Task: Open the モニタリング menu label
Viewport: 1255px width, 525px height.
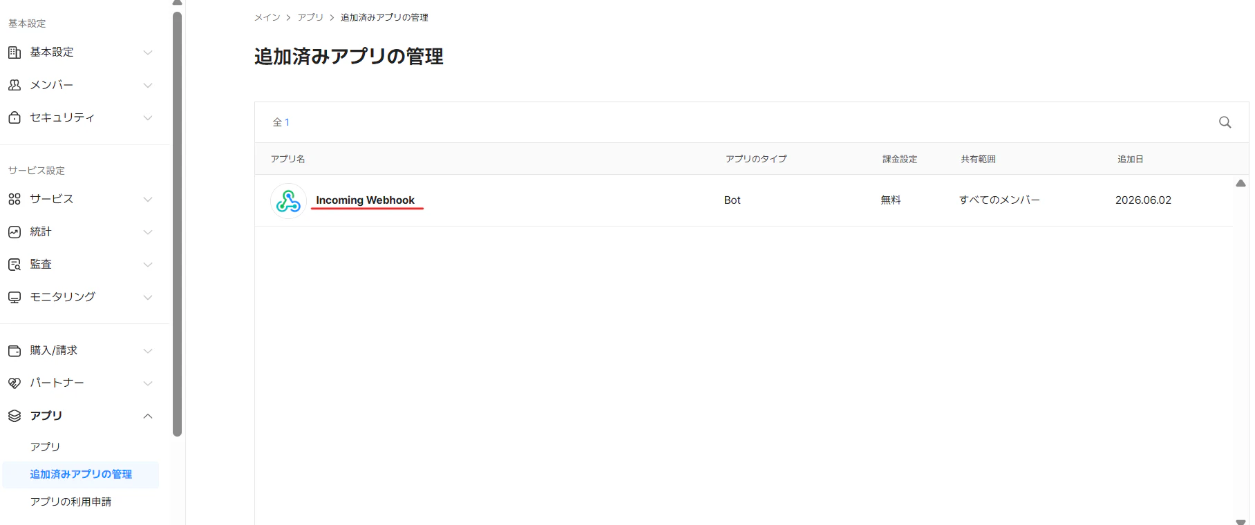Action: coord(63,297)
